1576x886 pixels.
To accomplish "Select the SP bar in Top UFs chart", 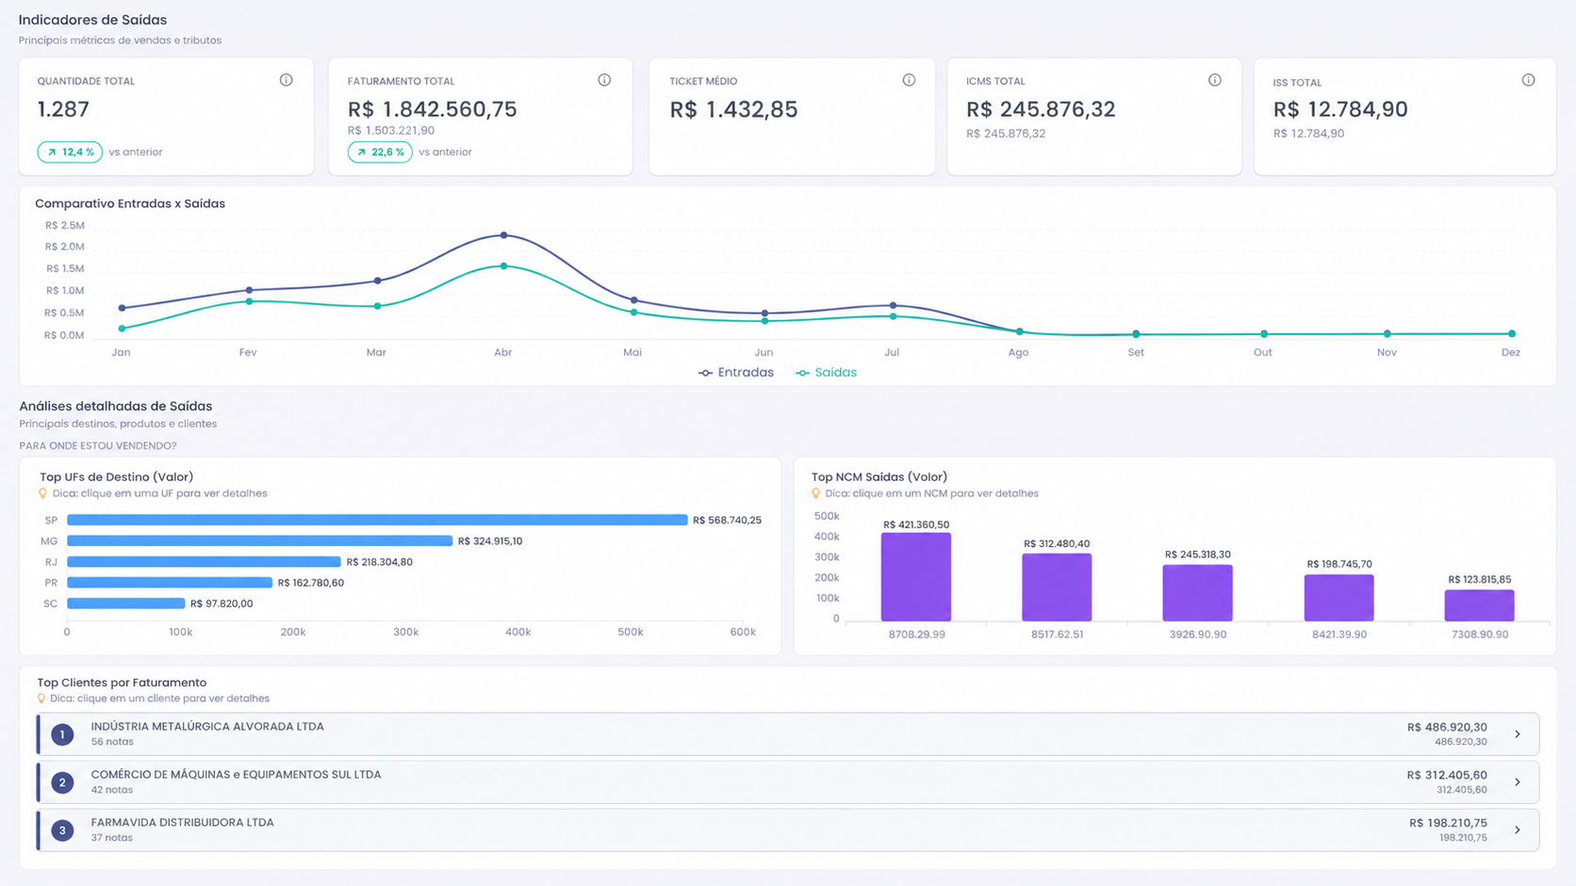I will point(377,520).
